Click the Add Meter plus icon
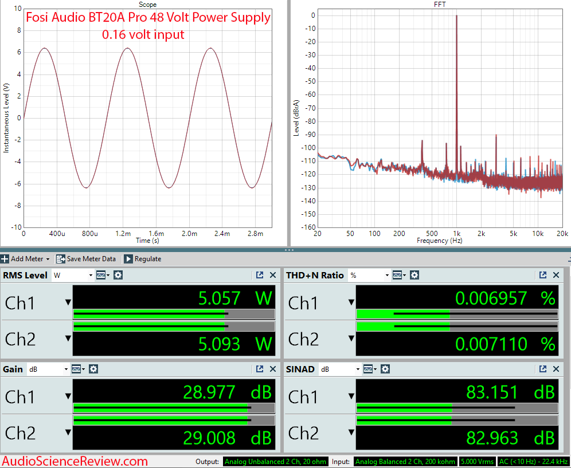This screenshot has width=571, height=468. [5, 259]
